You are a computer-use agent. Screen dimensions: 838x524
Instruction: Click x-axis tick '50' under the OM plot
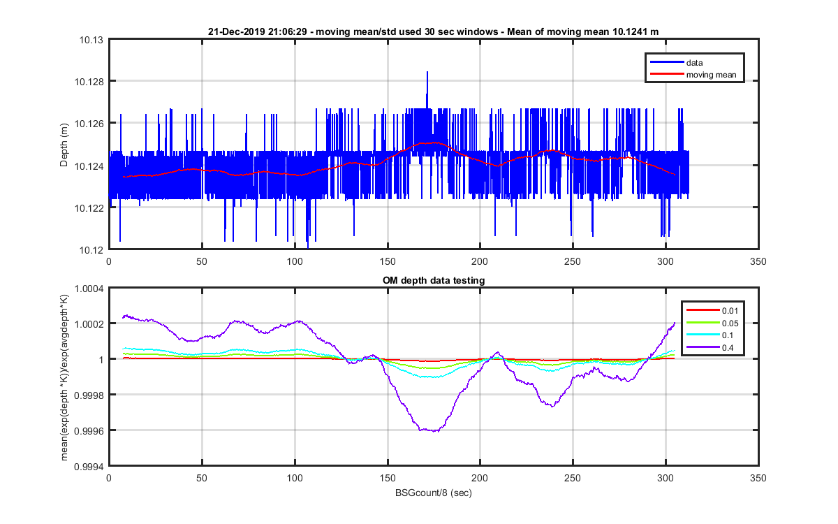coord(201,478)
